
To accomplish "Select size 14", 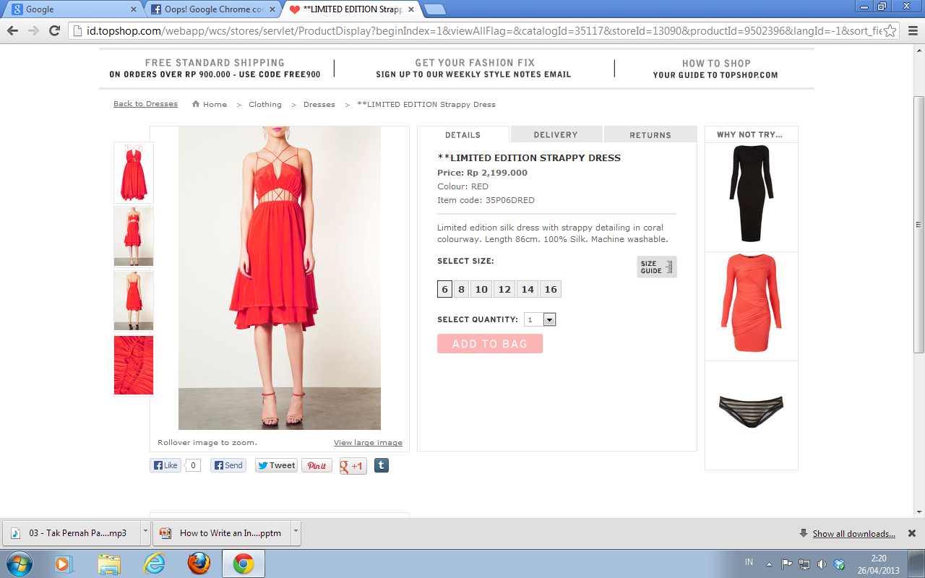I will click(x=528, y=289).
